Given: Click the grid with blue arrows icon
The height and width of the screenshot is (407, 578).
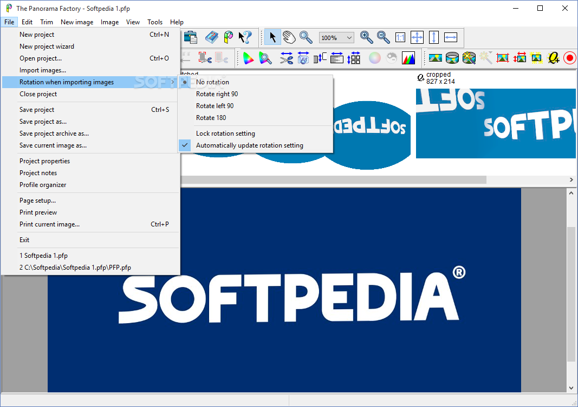Looking at the screenshot, I should click(x=354, y=58).
